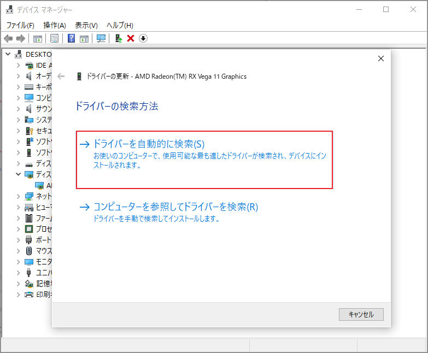Screen dimensions: 428x353
Task: Expand the システ system devices chevron
Action: 18,120
